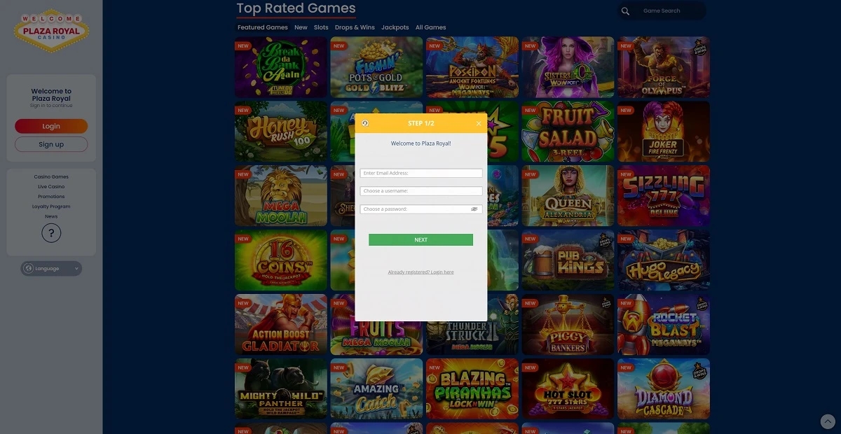Image resolution: width=841 pixels, height=434 pixels.
Task: Open 16 Coins game thumbnail
Action: (x=281, y=260)
